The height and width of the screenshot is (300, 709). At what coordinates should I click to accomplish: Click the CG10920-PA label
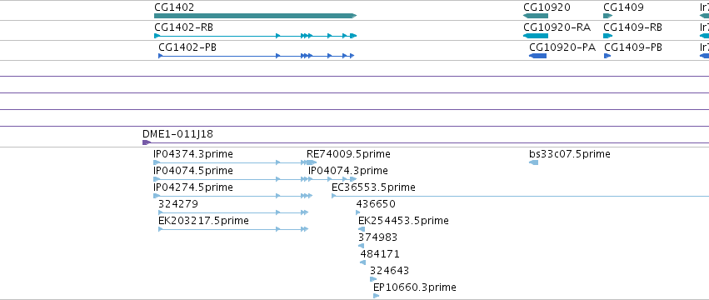coord(562,47)
